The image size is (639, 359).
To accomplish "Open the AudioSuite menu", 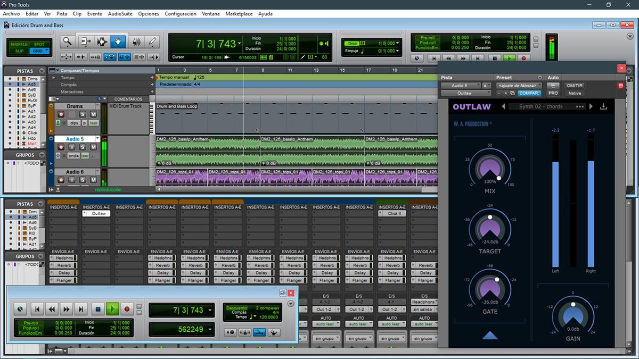I will pos(120,14).
